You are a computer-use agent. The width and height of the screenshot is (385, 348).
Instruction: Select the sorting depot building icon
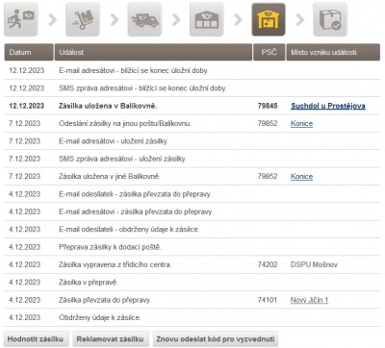point(207,19)
